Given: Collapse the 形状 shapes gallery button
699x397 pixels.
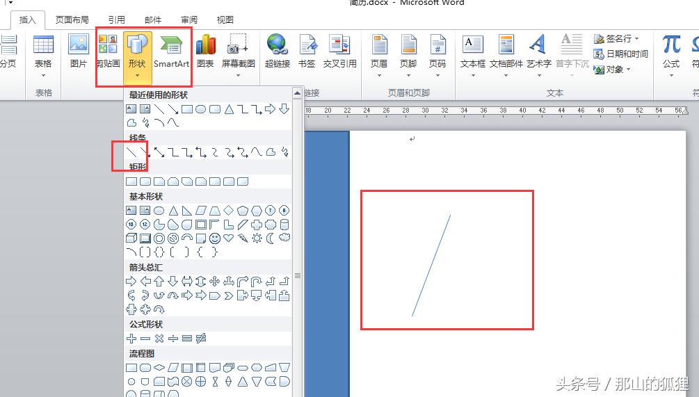Looking at the screenshot, I should (x=137, y=57).
